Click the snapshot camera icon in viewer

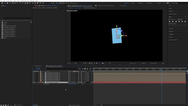point(103,63)
